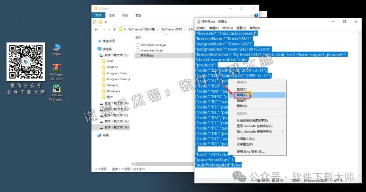Choose 关闭输入法(L) from context menu

tap(257, 139)
